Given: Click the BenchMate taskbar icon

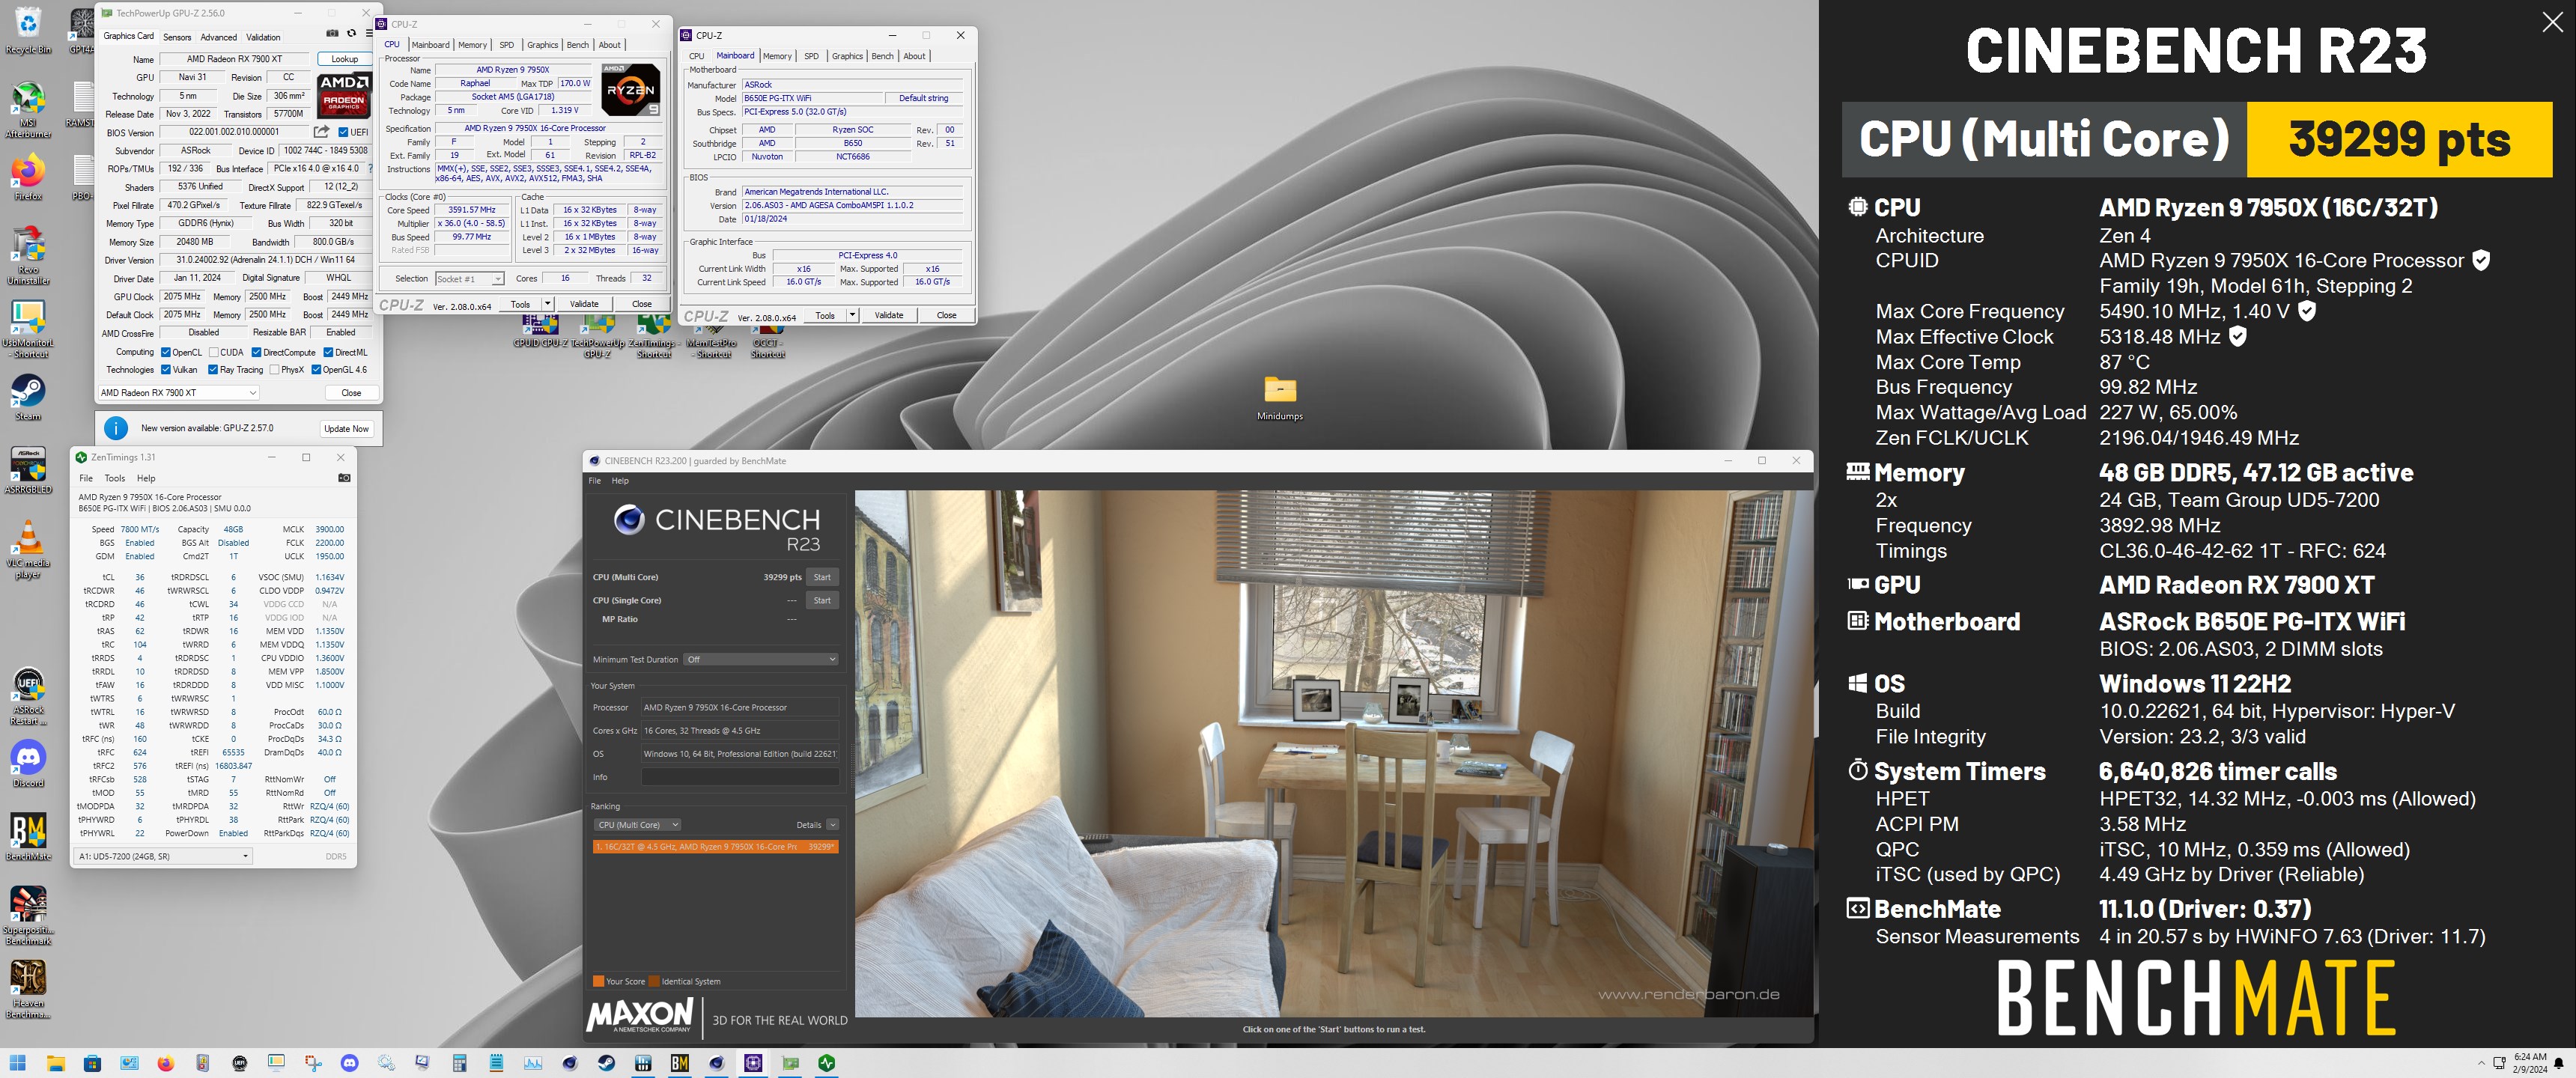Looking at the screenshot, I should point(680,1063).
